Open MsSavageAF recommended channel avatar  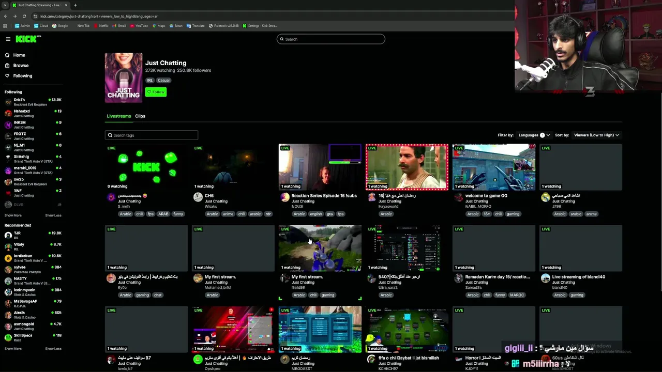[8, 303]
